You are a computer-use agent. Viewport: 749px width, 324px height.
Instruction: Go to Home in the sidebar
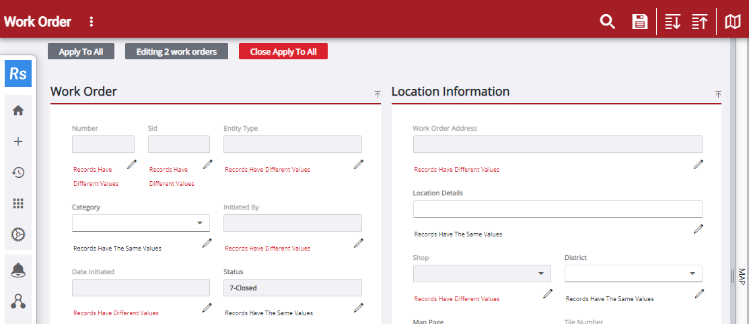(19, 110)
